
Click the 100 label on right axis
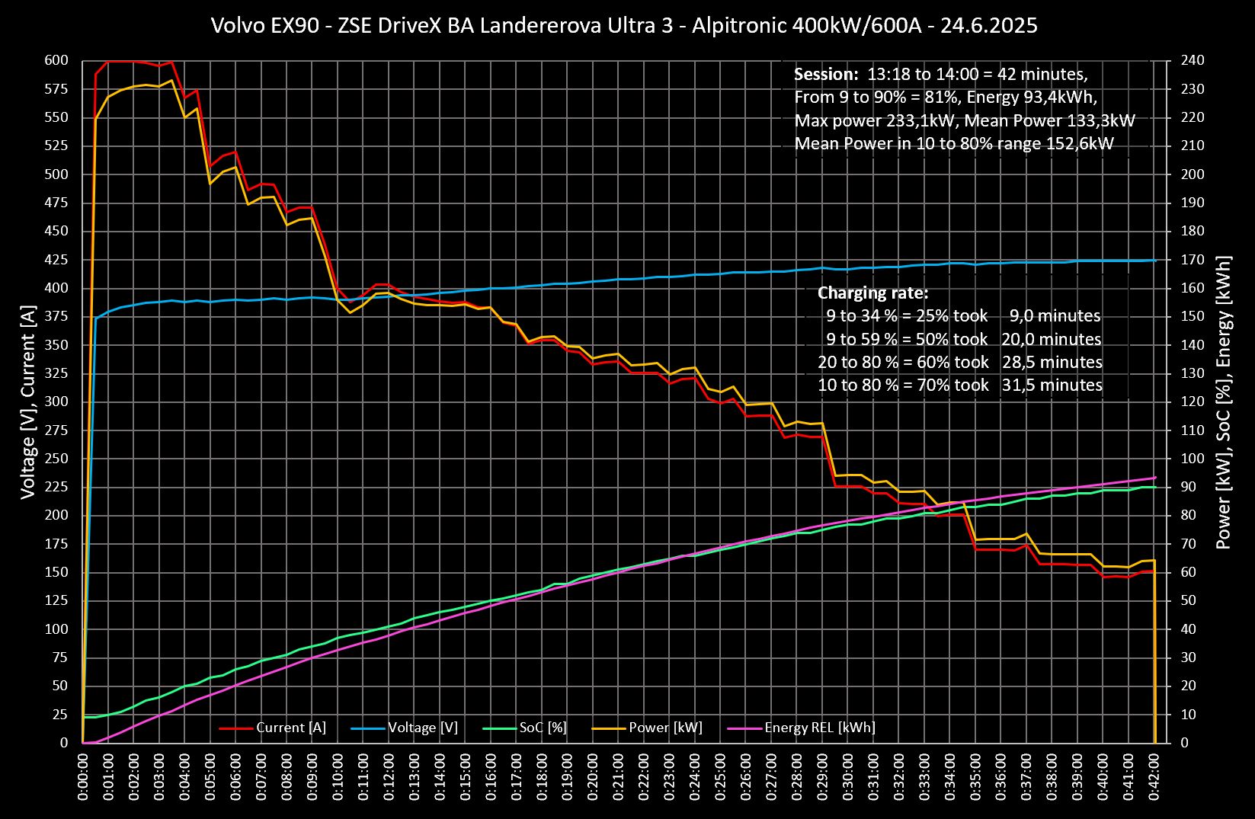tap(1193, 459)
